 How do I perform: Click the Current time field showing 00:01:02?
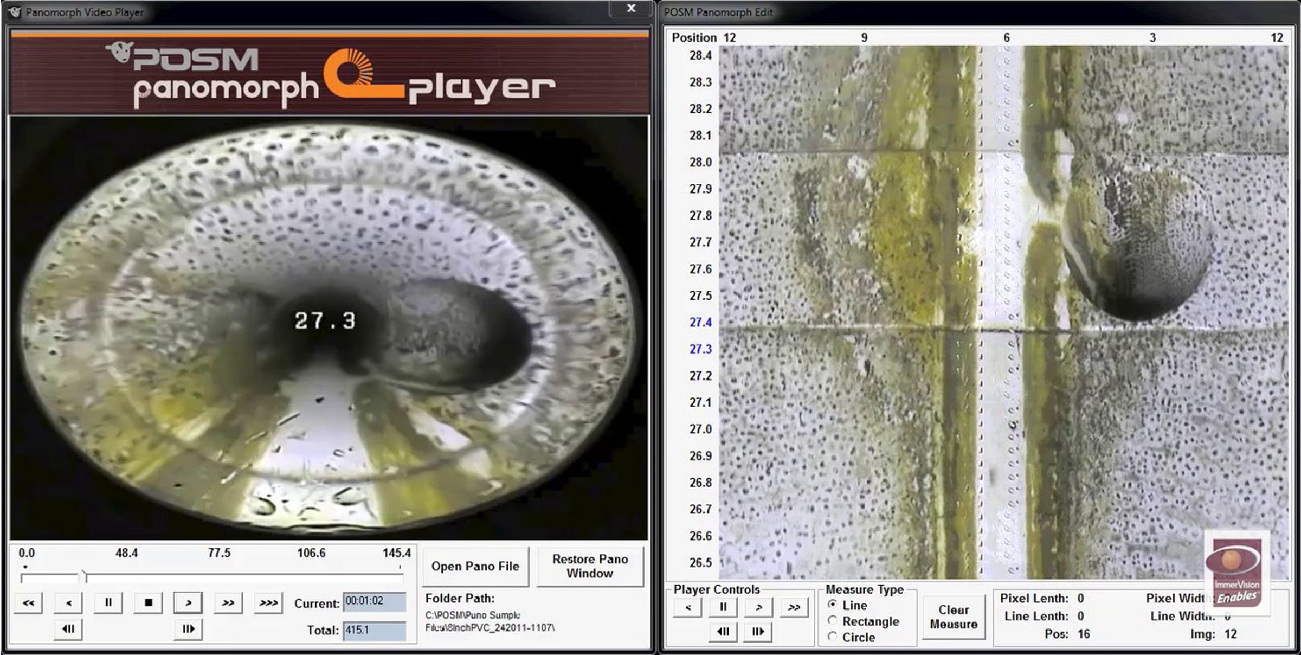(374, 602)
